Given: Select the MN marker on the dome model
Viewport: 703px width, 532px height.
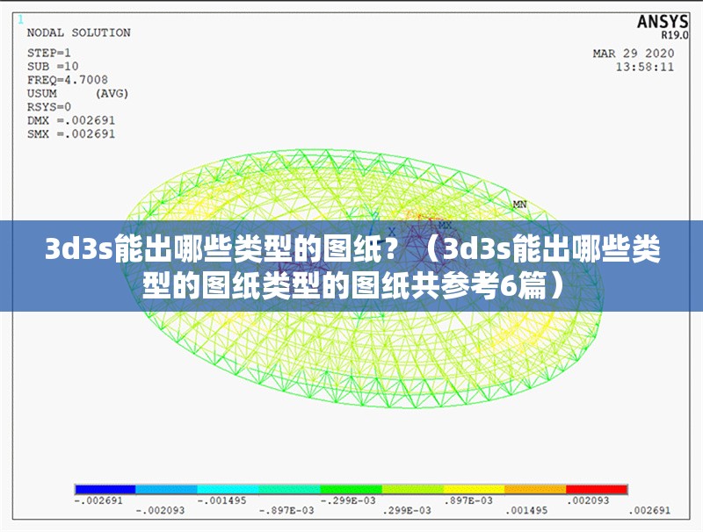Looking at the screenshot, I should coord(518,204).
